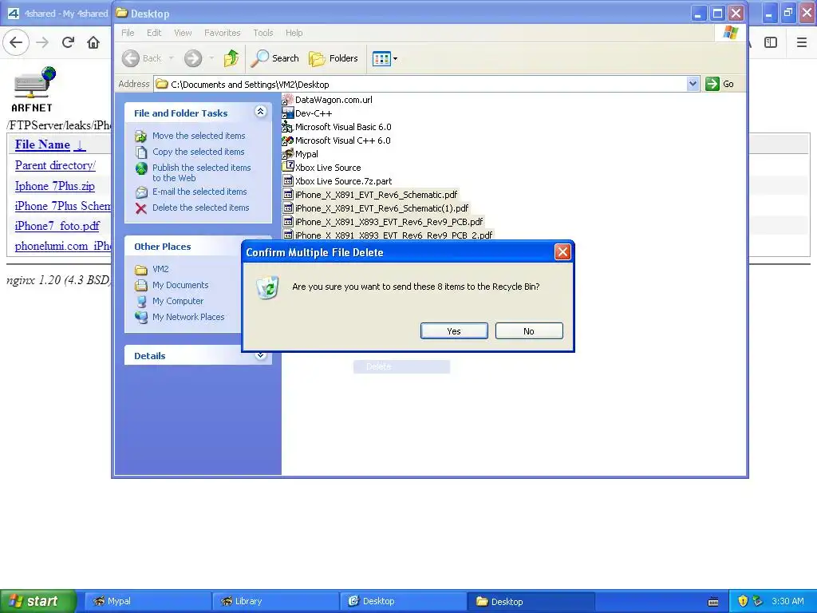Open the Favorites menu
Screen dimensions: 817x613
(223, 33)
